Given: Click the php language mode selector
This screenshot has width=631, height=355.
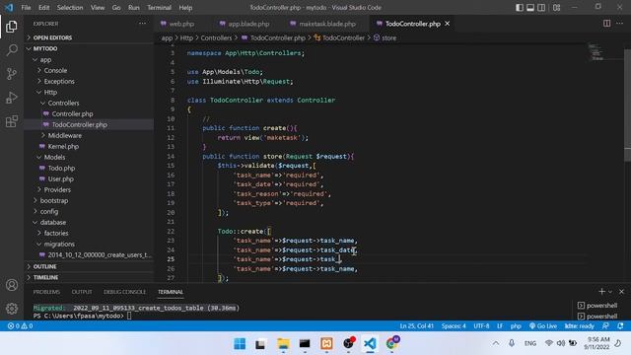Looking at the screenshot, I should [516, 326].
